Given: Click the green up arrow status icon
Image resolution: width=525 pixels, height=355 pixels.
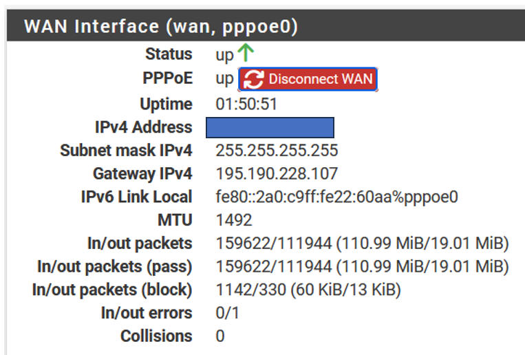Looking at the screenshot, I should [x=246, y=53].
